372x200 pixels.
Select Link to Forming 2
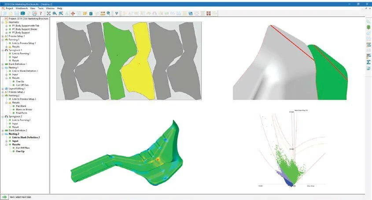(x=22, y=120)
